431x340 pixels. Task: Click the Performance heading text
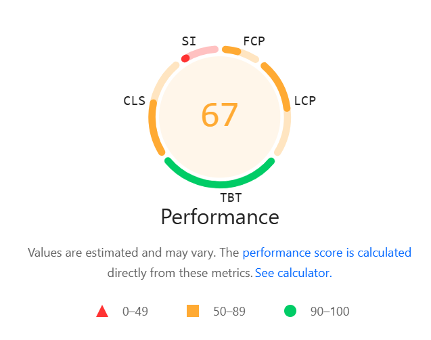(x=220, y=217)
